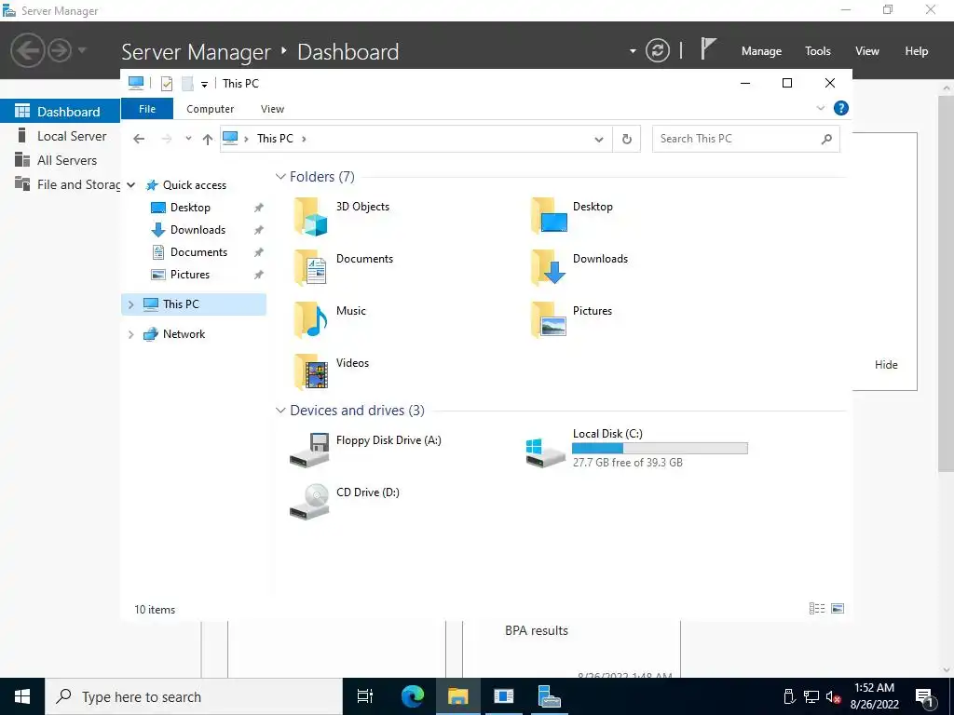954x715 pixels.
Task: Click Hide link in Server Manager
Action: 886,365
